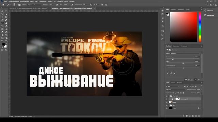This screenshot has width=218, height=122.
Task: Select the Eyedropper tool
Action: pyautogui.click(x=2, y=20)
